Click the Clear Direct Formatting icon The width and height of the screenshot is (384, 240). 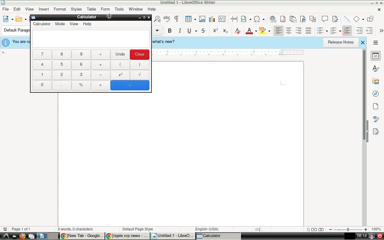(x=237, y=31)
